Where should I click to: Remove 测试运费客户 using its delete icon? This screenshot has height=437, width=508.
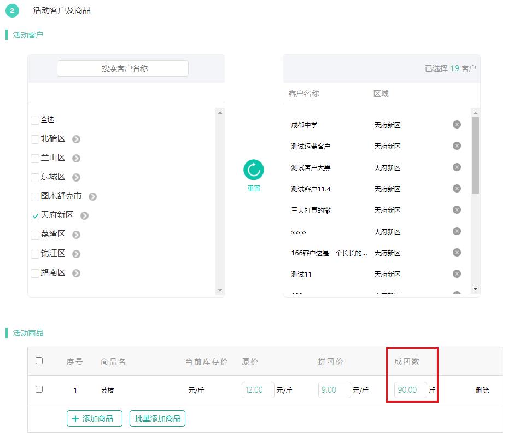tap(457, 145)
